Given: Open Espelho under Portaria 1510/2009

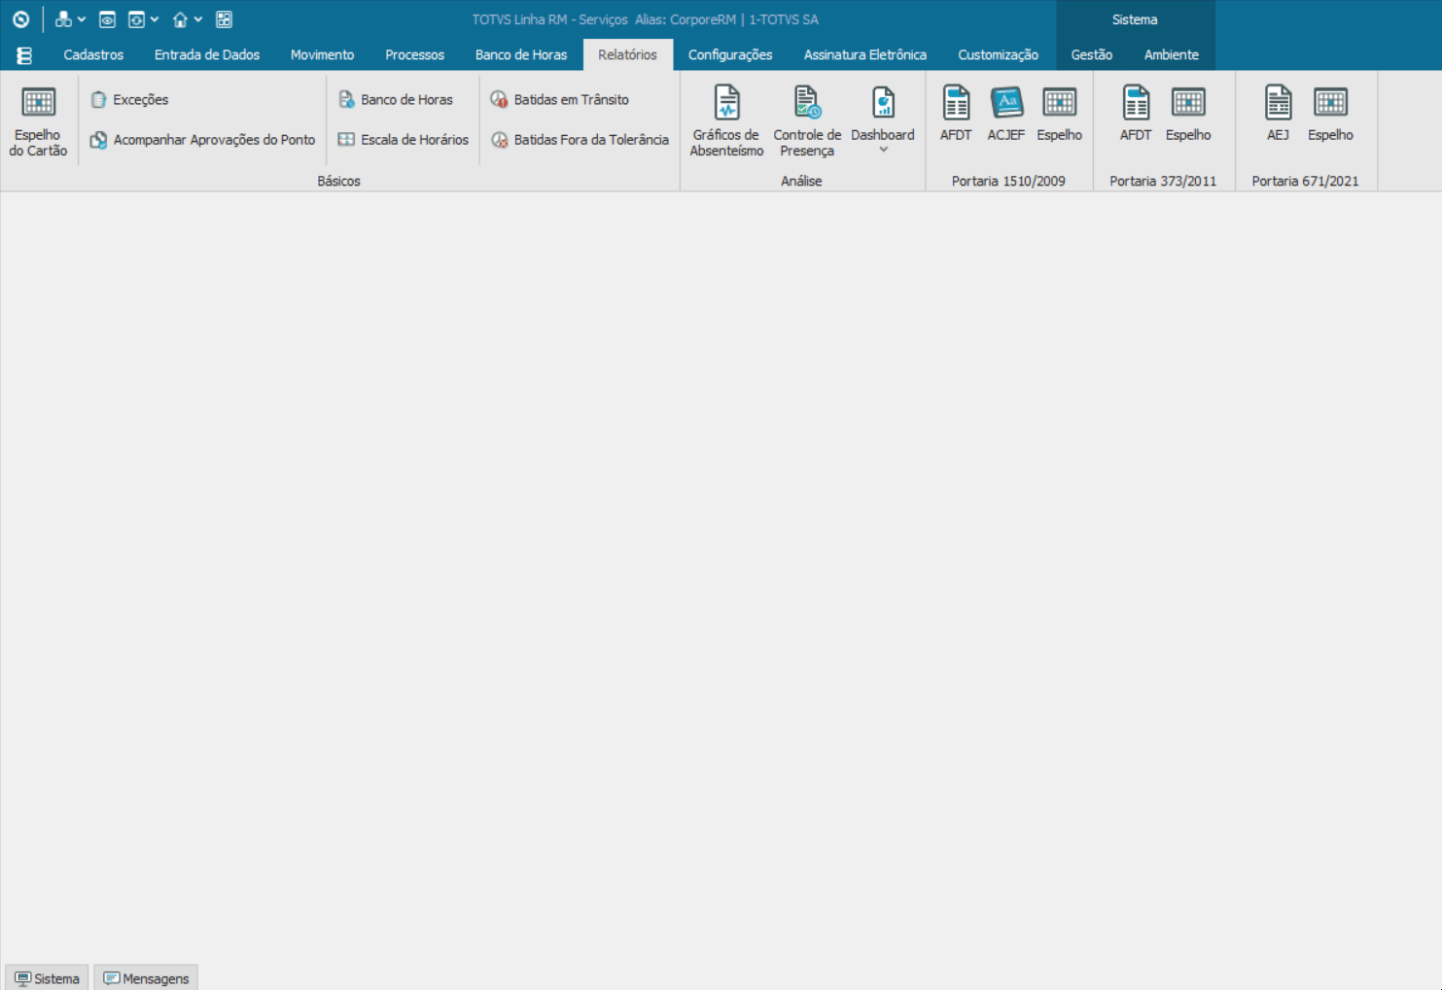Looking at the screenshot, I should (x=1059, y=115).
